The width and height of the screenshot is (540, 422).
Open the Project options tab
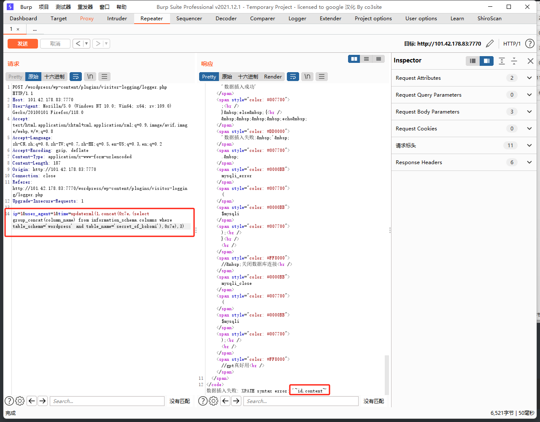click(373, 18)
